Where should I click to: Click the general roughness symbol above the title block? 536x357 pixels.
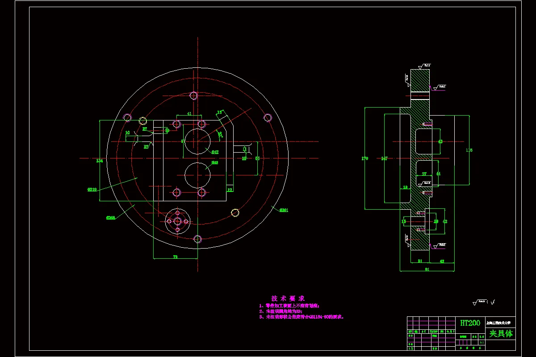(x=484, y=302)
